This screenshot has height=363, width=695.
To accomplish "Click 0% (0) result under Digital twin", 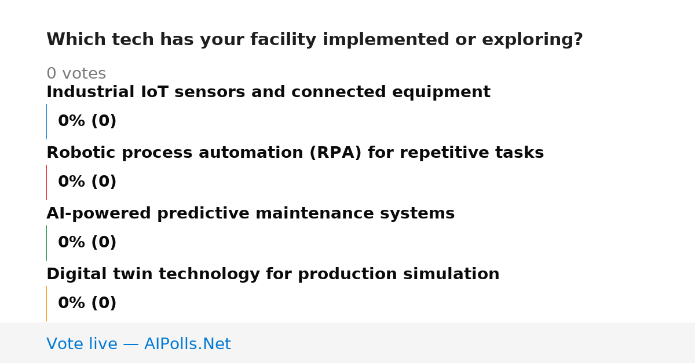I will (x=87, y=303).
